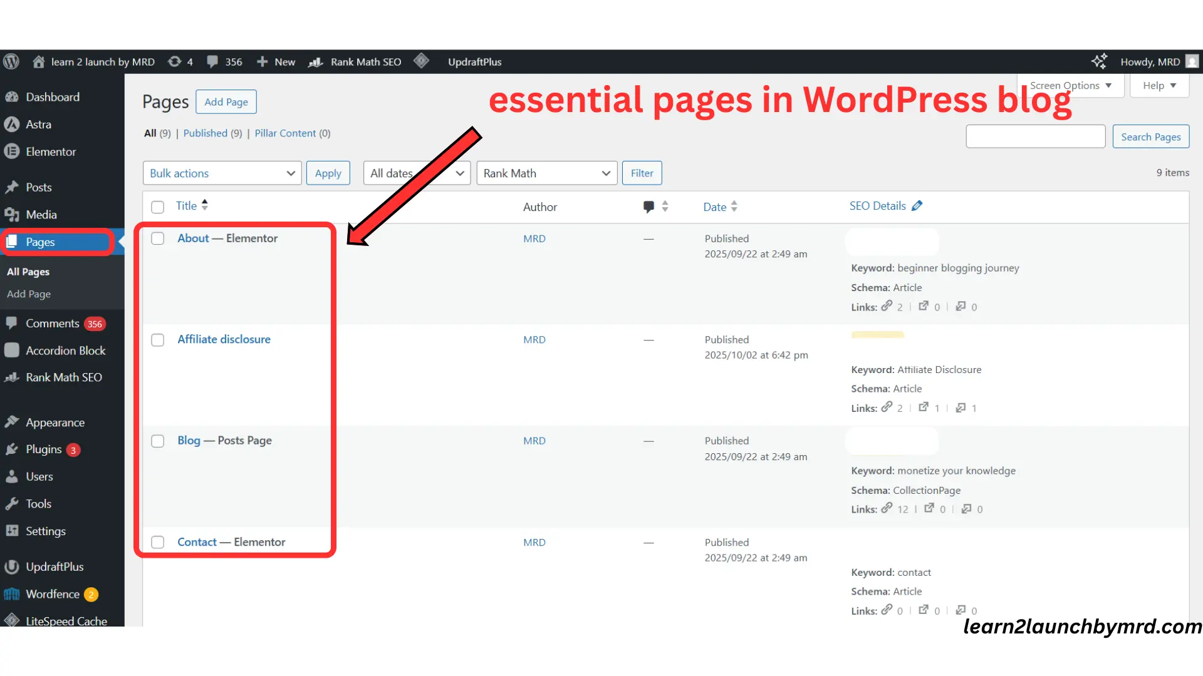Viewport: 1203px width, 676px height.
Task: Open the All dates dropdown
Action: pyautogui.click(x=417, y=173)
